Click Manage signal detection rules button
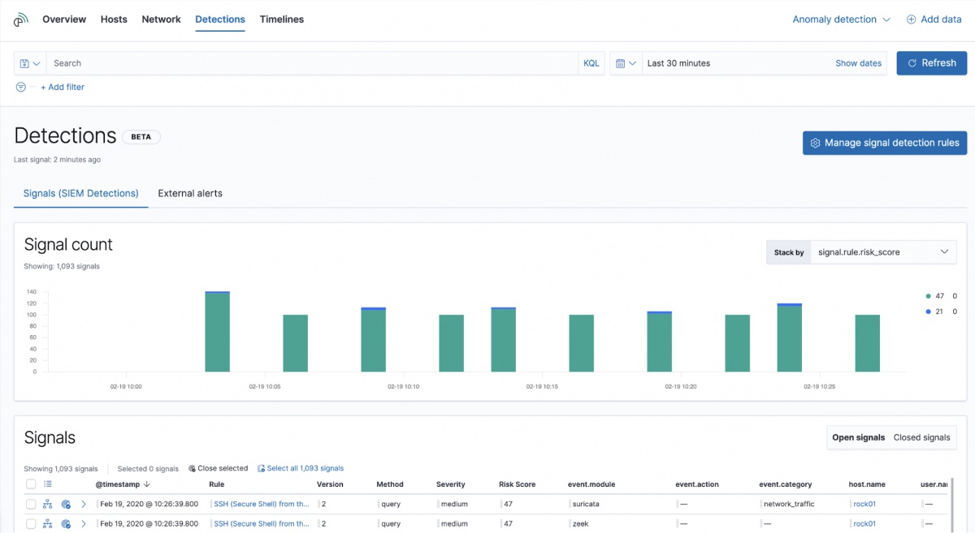 coord(884,143)
